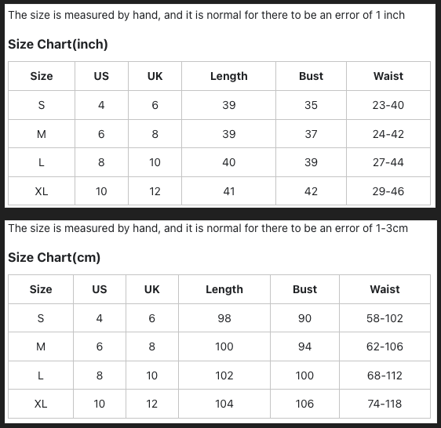
Task: Click the Size Chart(cm) heading
Action: pyautogui.click(x=54, y=257)
